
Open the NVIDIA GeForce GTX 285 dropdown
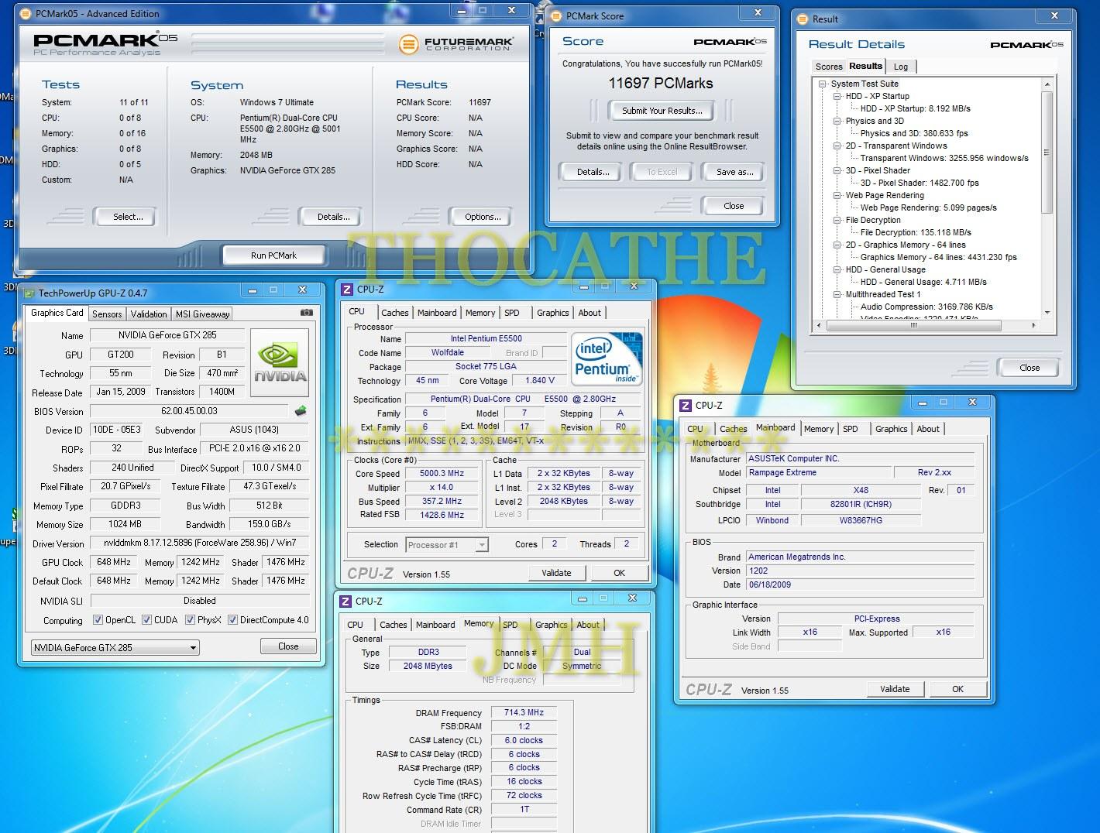115,647
